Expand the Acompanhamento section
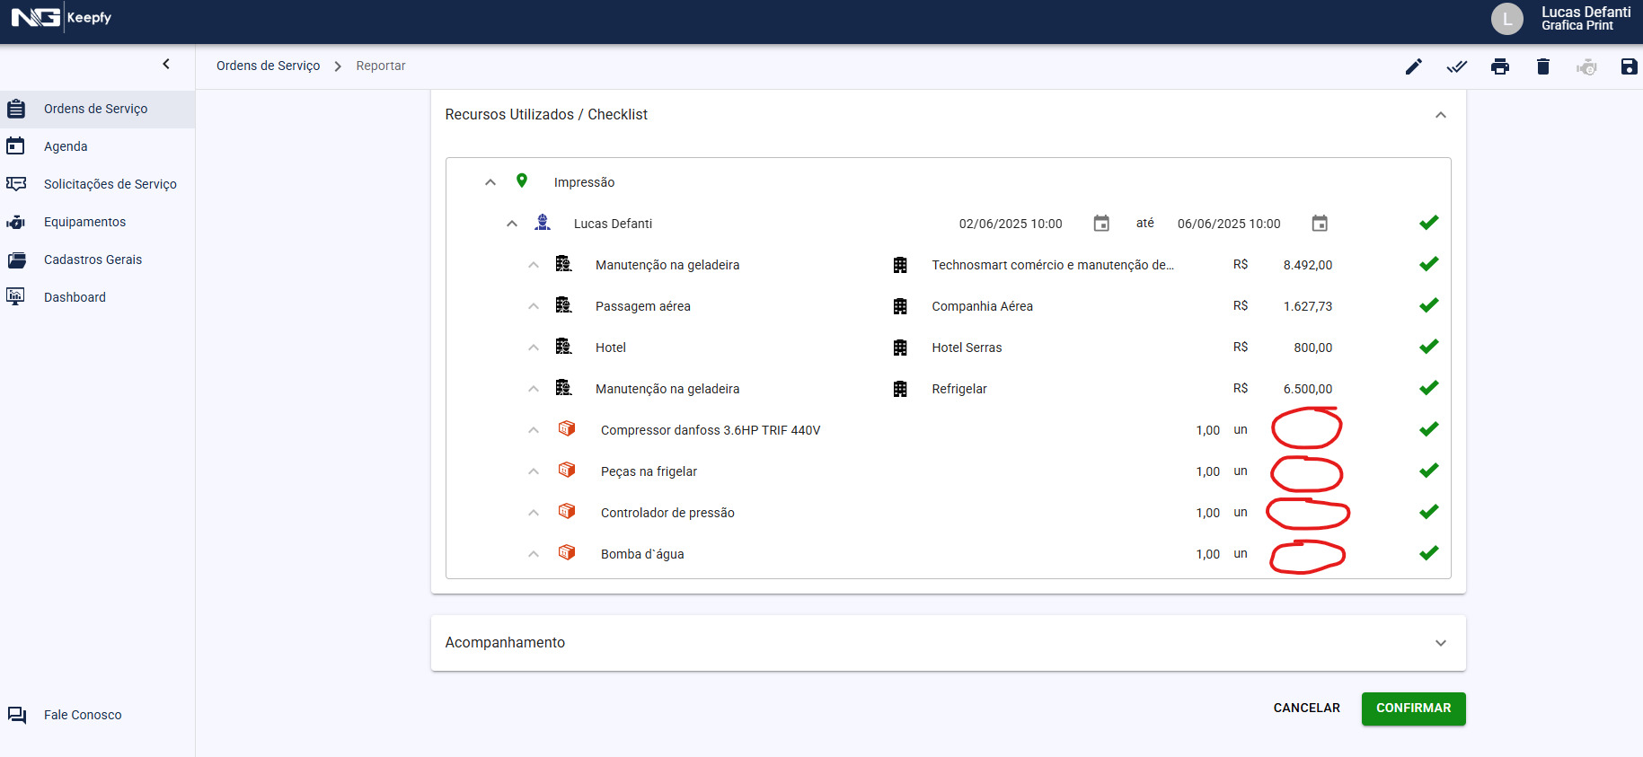The height and width of the screenshot is (757, 1643). 1440,643
